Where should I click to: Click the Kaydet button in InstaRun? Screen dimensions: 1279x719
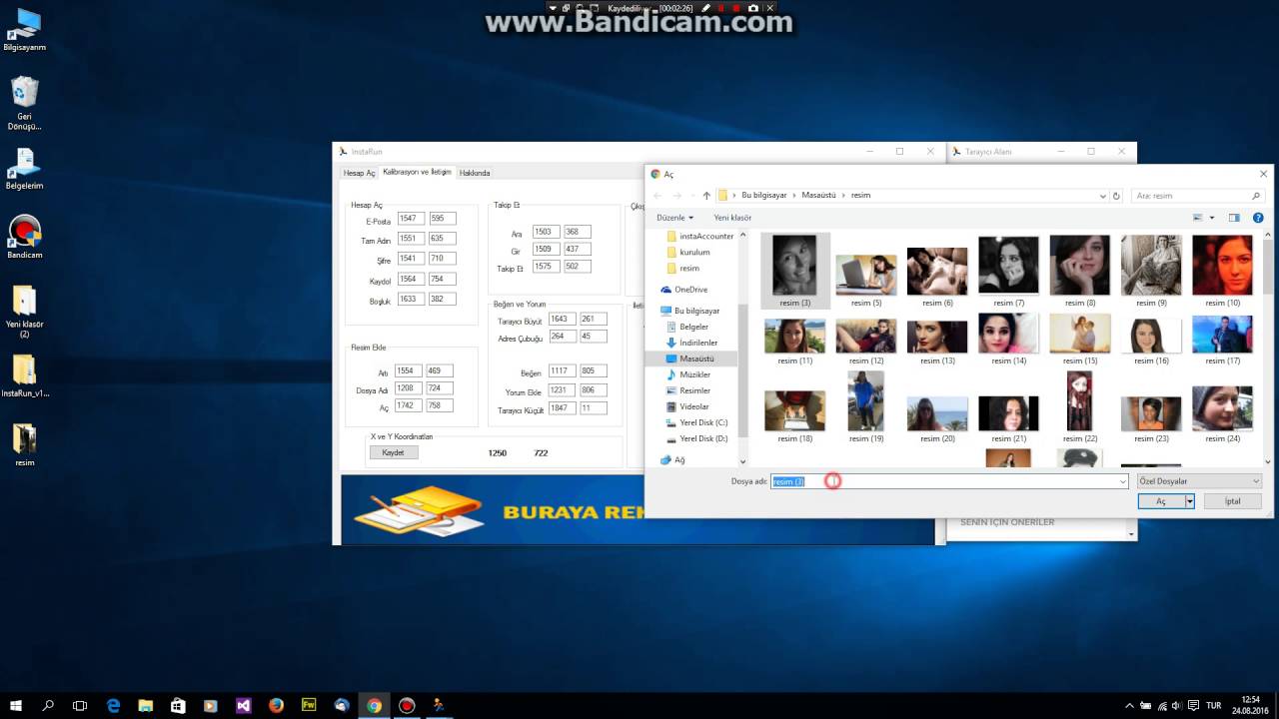tap(393, 452)
